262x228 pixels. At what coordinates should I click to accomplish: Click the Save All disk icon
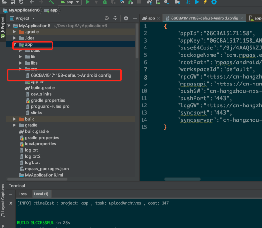click(12, 2)
